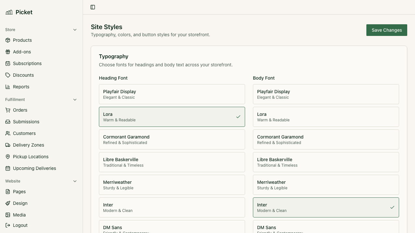The image size is (415, 233).
Task: Click the Submissions inbox icon
Action: [x=8, y=122]
